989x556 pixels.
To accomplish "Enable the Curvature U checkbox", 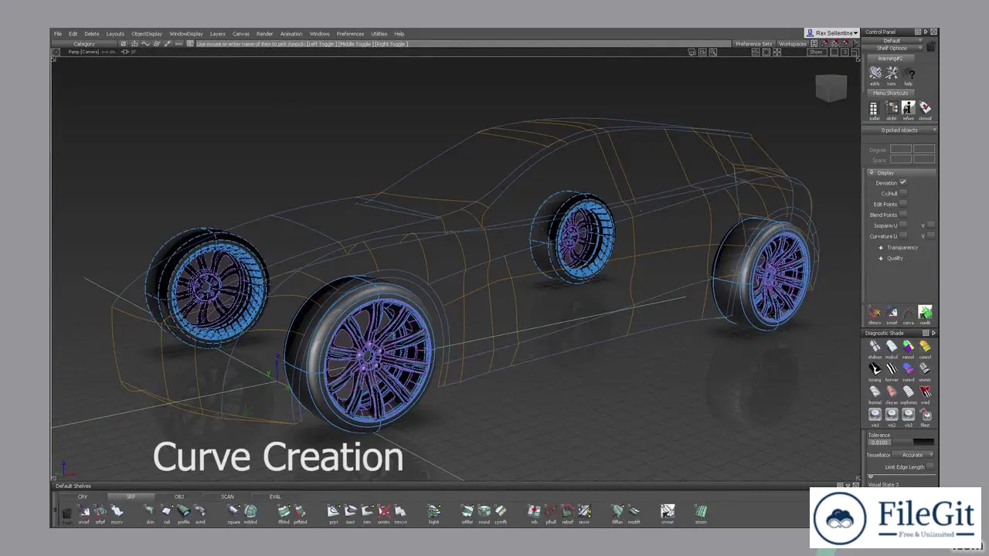I will (902, 236).
